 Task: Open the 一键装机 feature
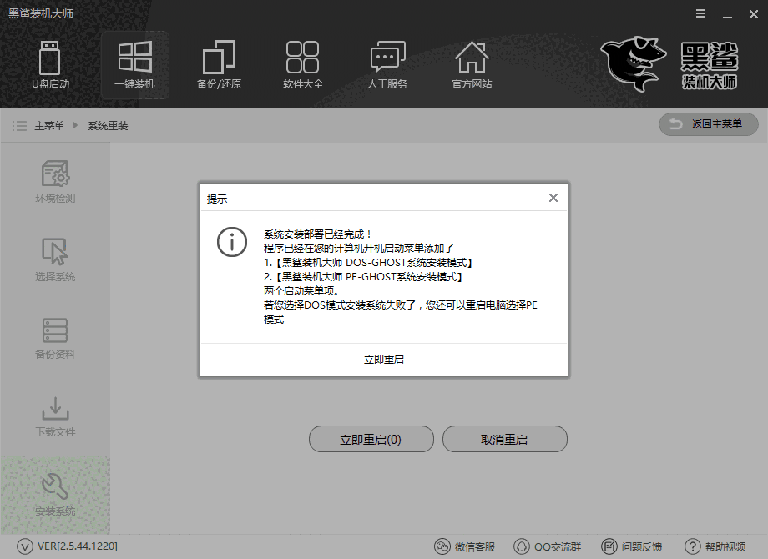pyautogui.click(x=134, y=65)
